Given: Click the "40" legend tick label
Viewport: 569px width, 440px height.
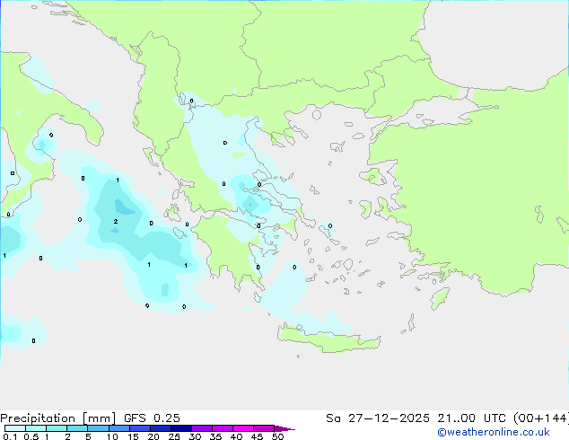Looking at the screenshot, I should [x=236, y=436].
